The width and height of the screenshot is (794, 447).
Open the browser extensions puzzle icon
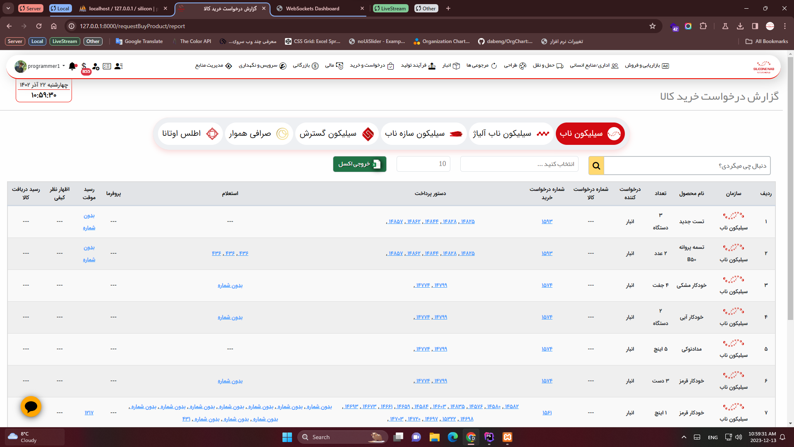703,26
